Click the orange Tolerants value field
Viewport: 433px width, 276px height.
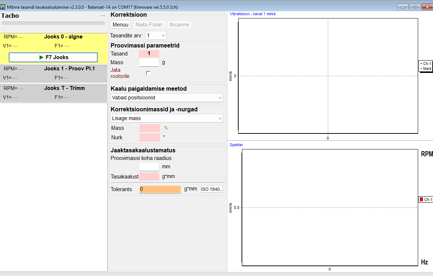tap(160, 189)
